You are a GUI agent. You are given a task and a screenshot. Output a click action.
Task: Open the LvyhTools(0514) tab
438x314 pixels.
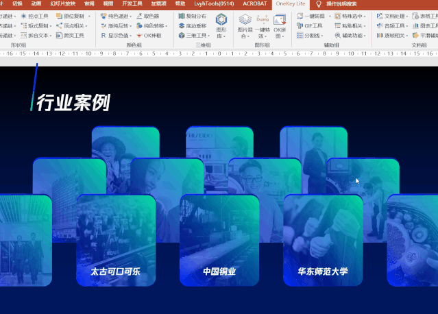pos(214,3)
